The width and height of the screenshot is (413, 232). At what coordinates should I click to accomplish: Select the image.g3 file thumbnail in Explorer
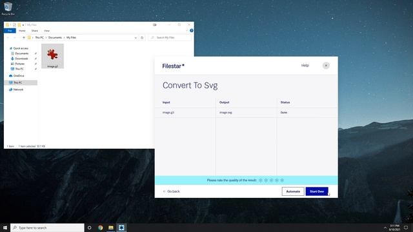(x=52, y=56)
